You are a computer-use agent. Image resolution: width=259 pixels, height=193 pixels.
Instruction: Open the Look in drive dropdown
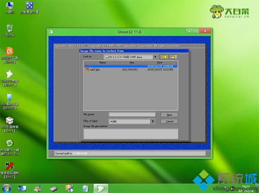coord(155,57)
